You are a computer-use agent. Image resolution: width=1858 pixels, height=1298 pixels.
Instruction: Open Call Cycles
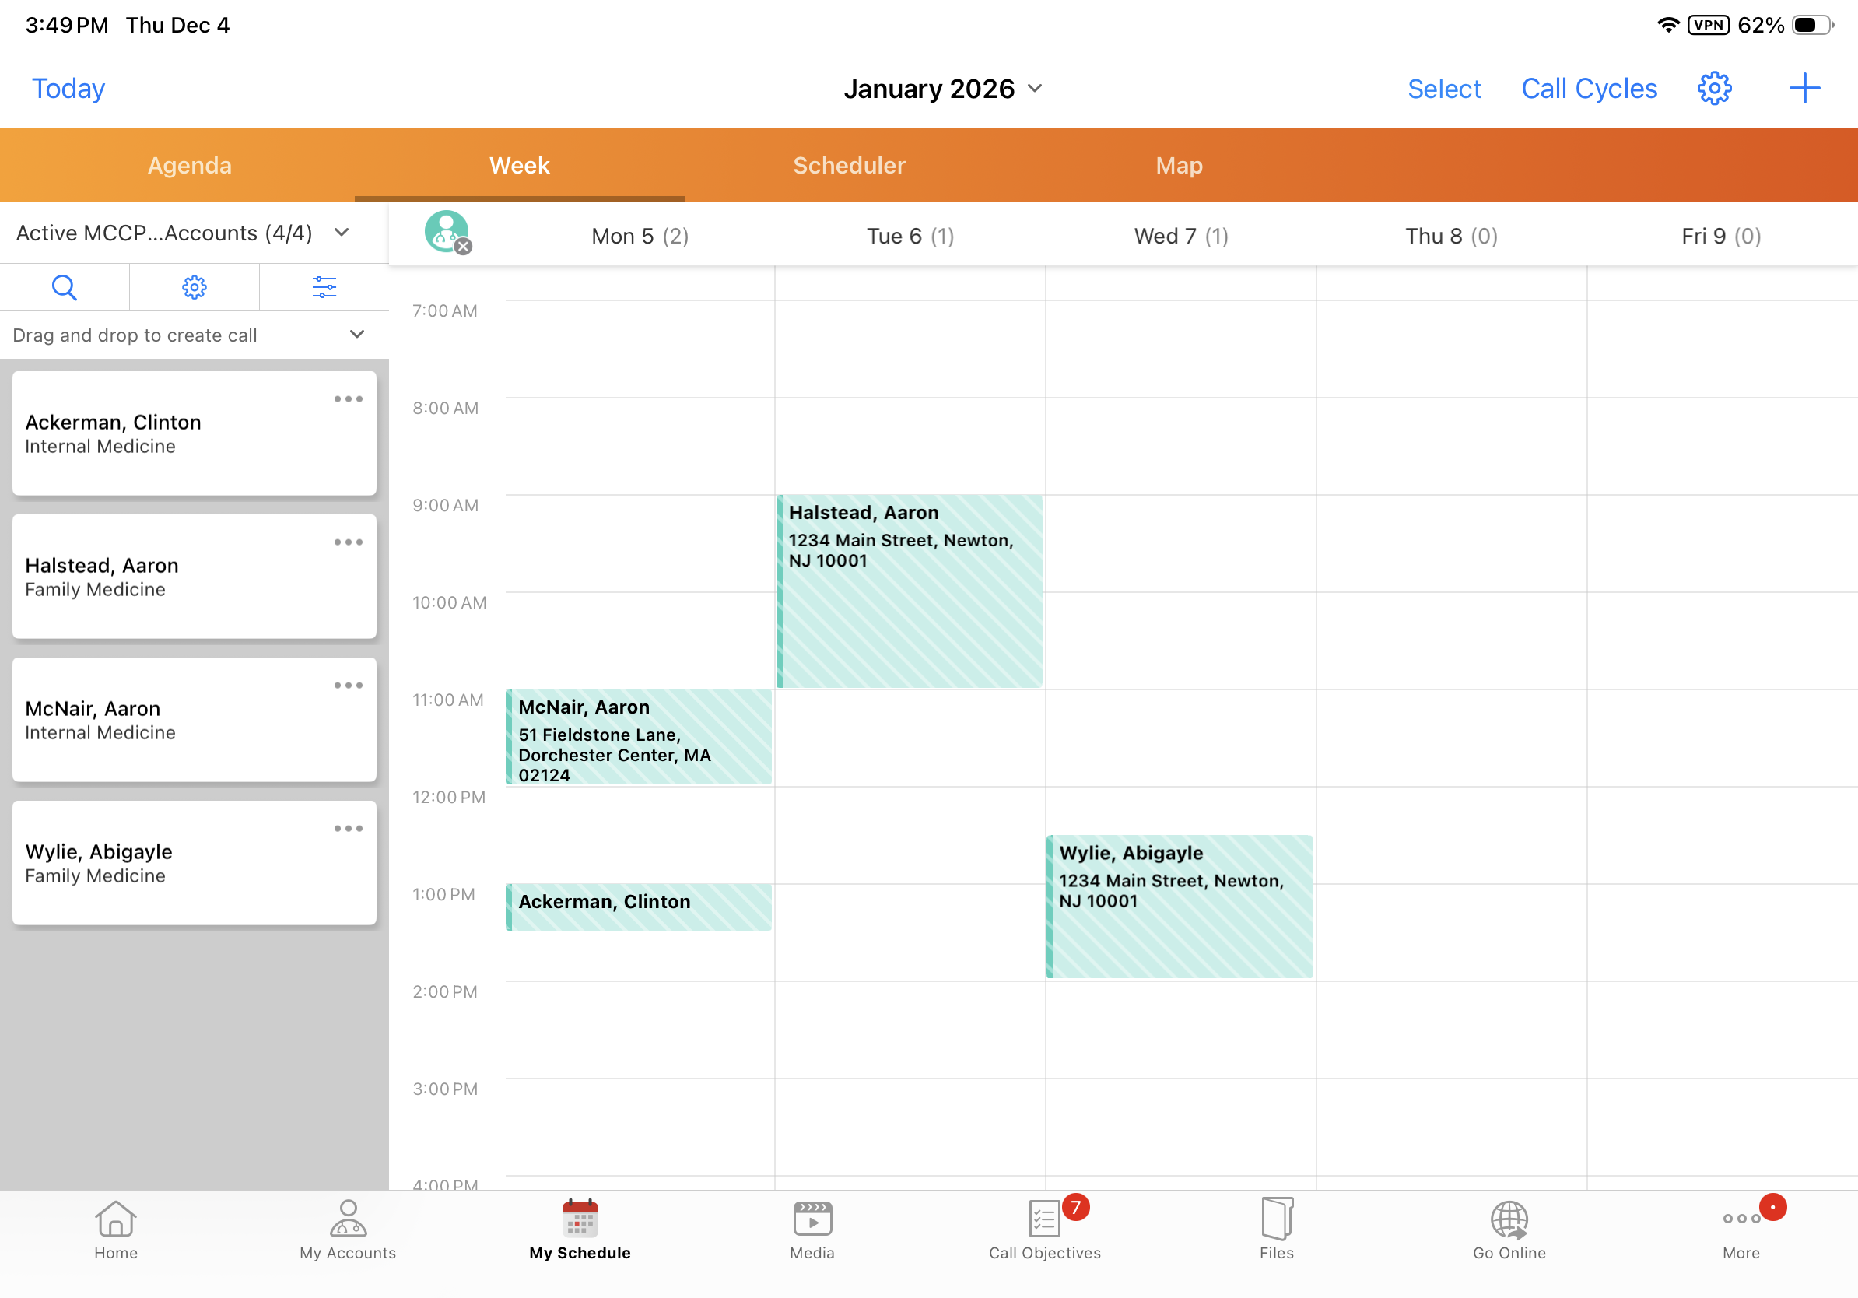(x=1589, y=88)
